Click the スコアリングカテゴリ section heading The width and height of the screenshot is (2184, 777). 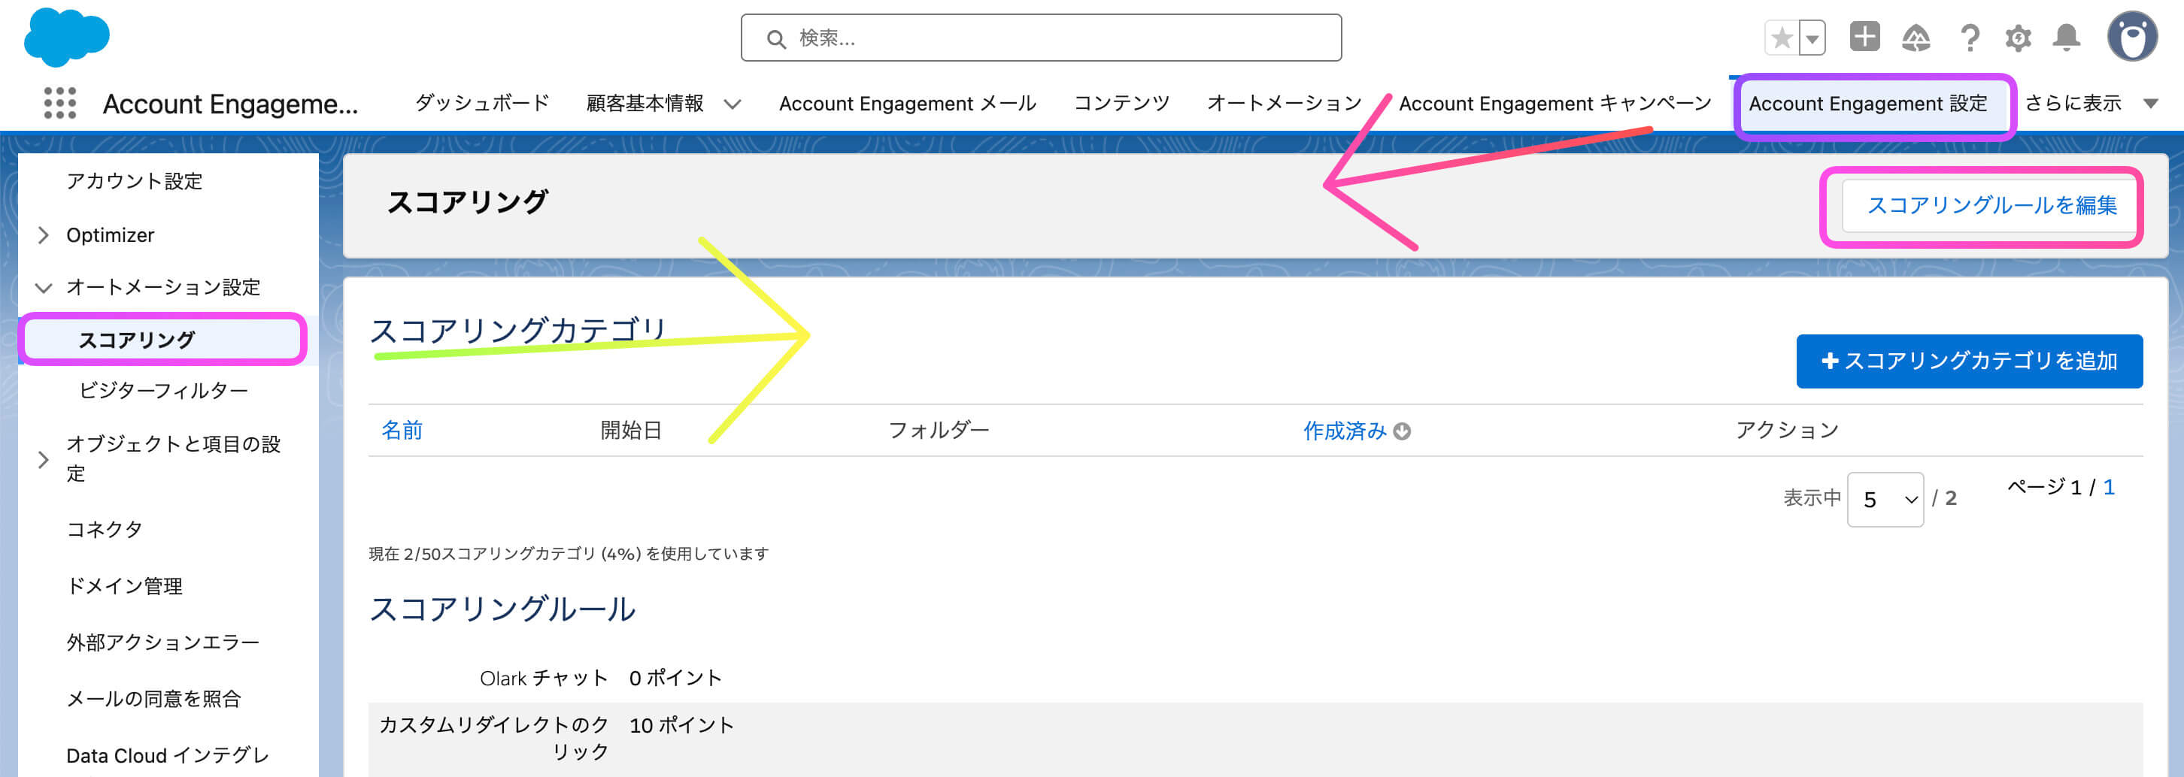click(x=519, y=331)
